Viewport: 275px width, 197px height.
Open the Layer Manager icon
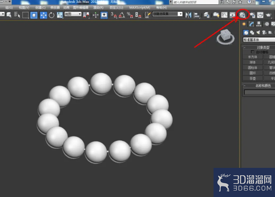click(x=207, y=15)
